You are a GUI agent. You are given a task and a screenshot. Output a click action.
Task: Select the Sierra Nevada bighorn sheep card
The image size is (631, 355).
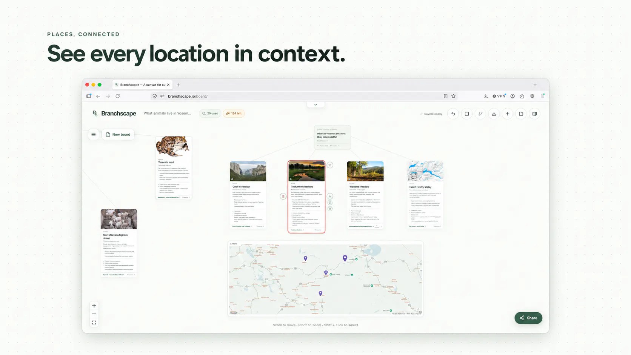pyautogui.click(x=119, y=243)
